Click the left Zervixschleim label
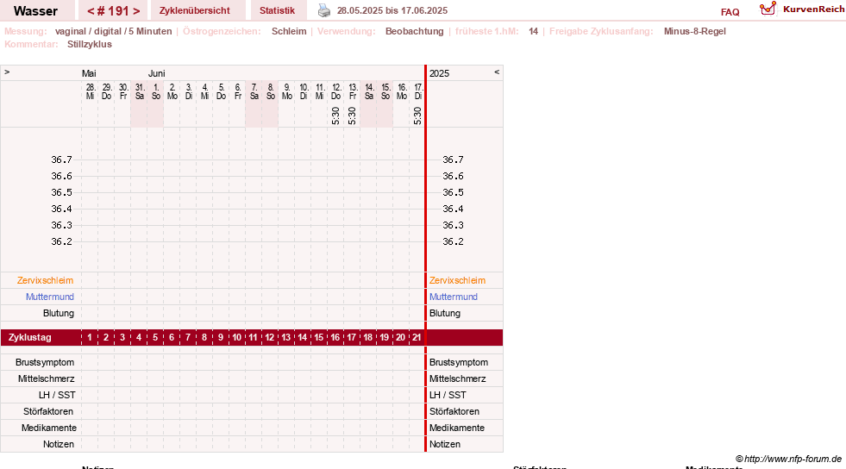Image resolution: width=846 pixels, height=469 pixels. coord(45,280)
